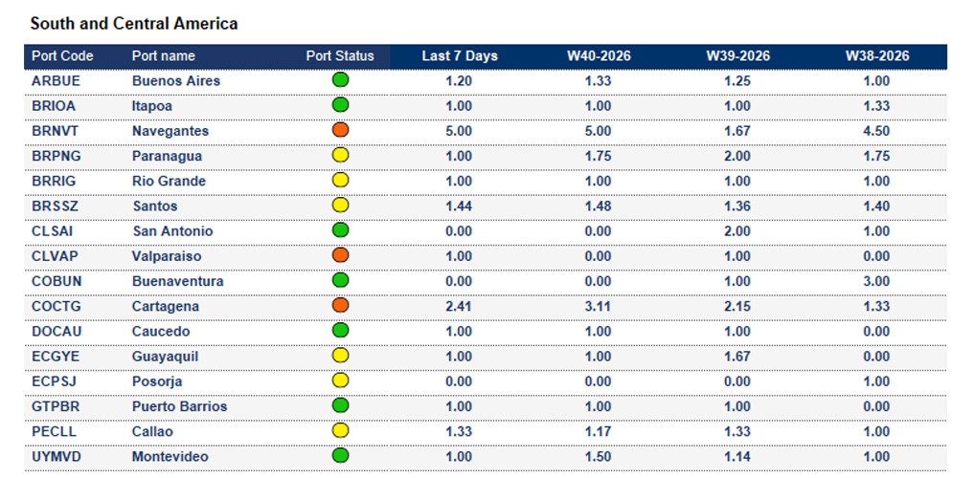974x478 pixels.
Task: Click the South and Central America heading
Action: (134, 24)
